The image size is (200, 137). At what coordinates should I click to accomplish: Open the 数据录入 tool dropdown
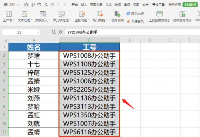pyautogui.click(x=43, y=16)
